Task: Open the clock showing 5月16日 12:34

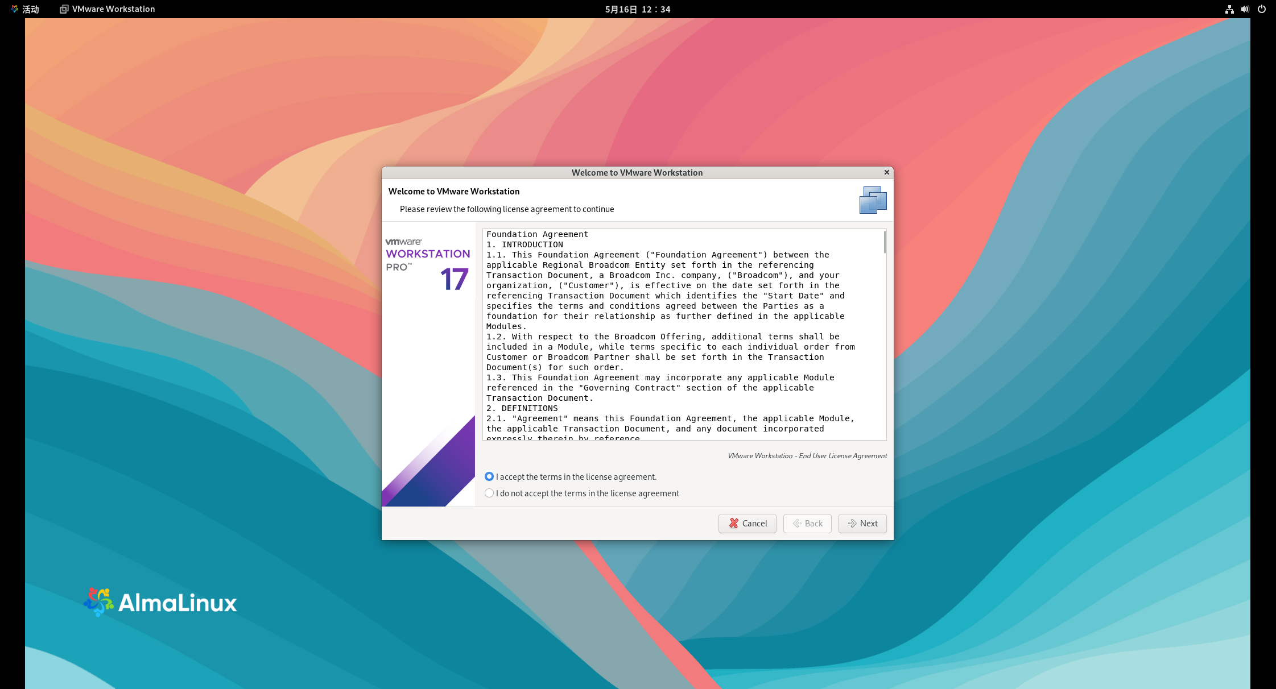Action: point(638,9)
